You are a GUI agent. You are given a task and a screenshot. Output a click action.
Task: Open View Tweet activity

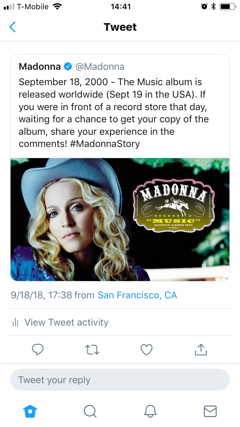[66, 322]
